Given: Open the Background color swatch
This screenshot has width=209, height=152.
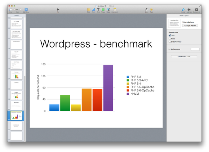Looking at the screenshot, I should pyautogui.click(x=195, y=49).
